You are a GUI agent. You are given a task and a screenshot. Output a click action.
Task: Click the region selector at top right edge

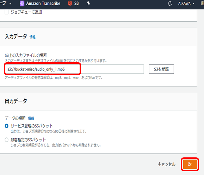[x=202, y=3]
